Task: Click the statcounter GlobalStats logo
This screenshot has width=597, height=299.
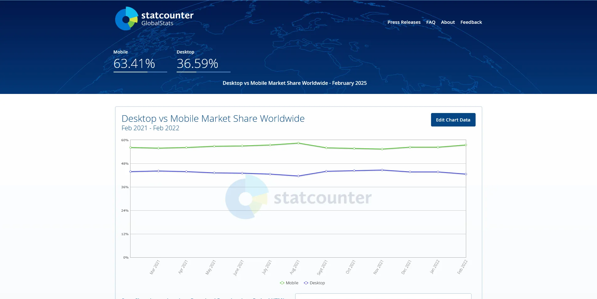Action: (154, 18)
